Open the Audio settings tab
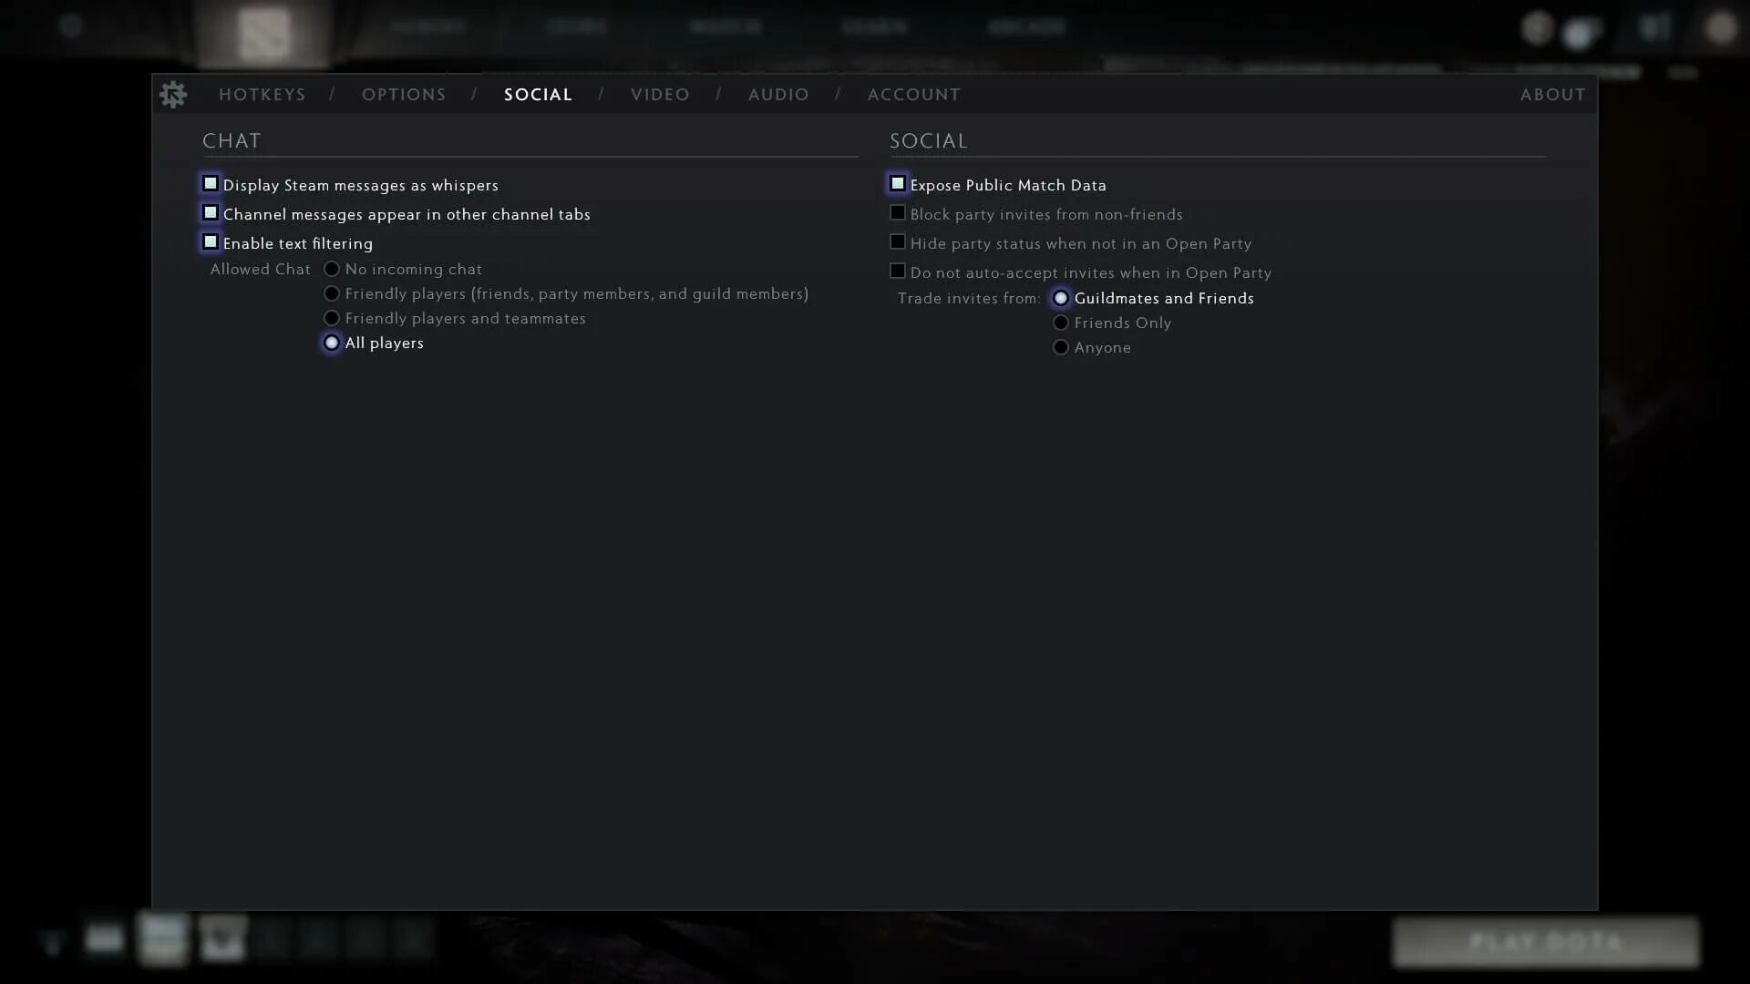 coord(778,95)
